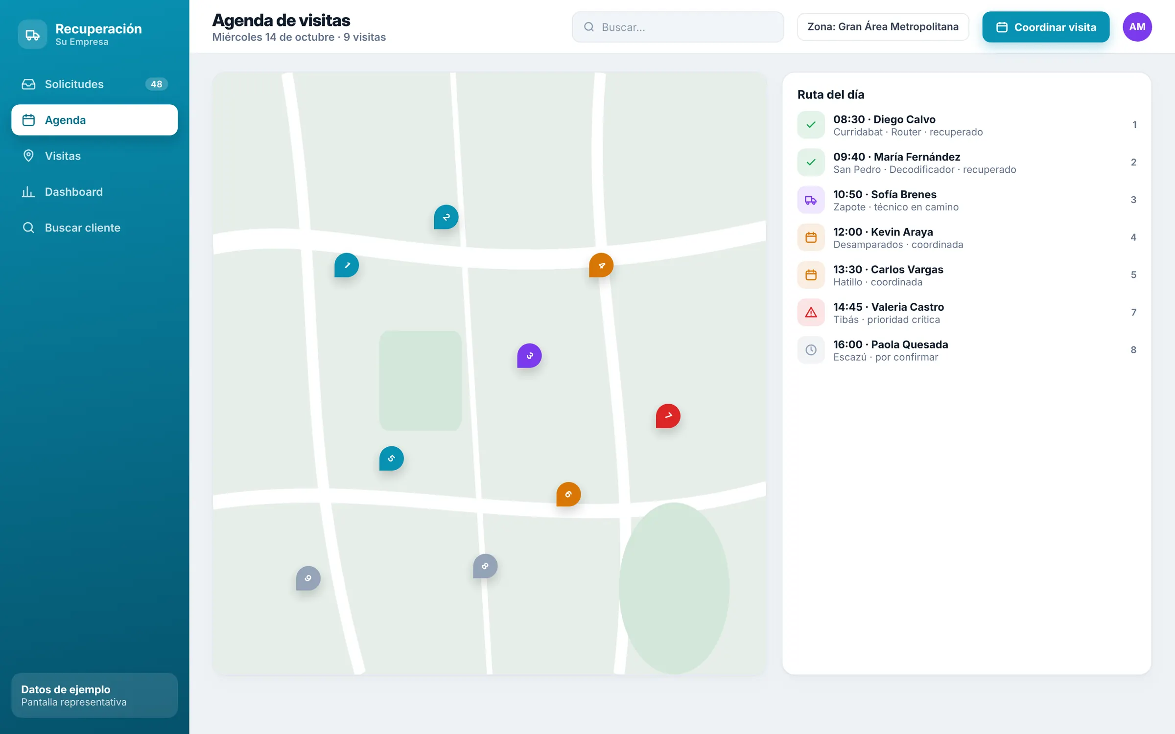
Task: Click the checkmark icon for María Fernández
Action: [x=811, y=162]
